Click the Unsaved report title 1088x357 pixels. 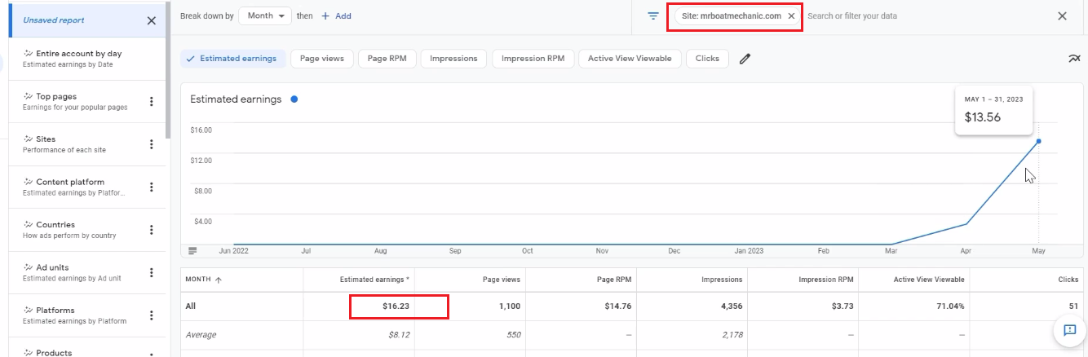click(53, 20)
